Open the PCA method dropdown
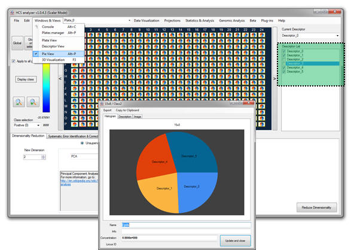Image resolution: width=354 pixels, height=250 pixels. (85, 156)
